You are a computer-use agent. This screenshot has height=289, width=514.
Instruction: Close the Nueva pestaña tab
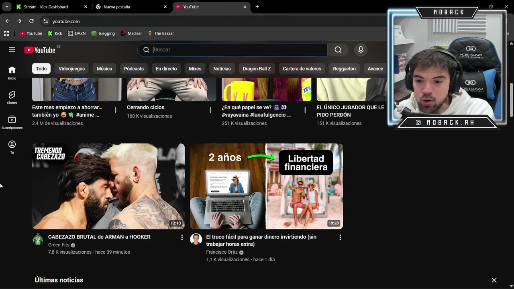pyautogui.click(x=165, y=7)
